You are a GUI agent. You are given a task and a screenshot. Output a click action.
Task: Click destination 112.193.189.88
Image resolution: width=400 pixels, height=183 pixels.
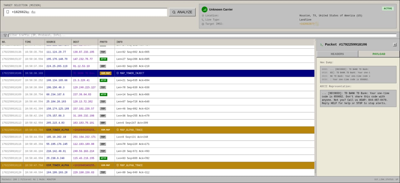click(x=84, y=144)
